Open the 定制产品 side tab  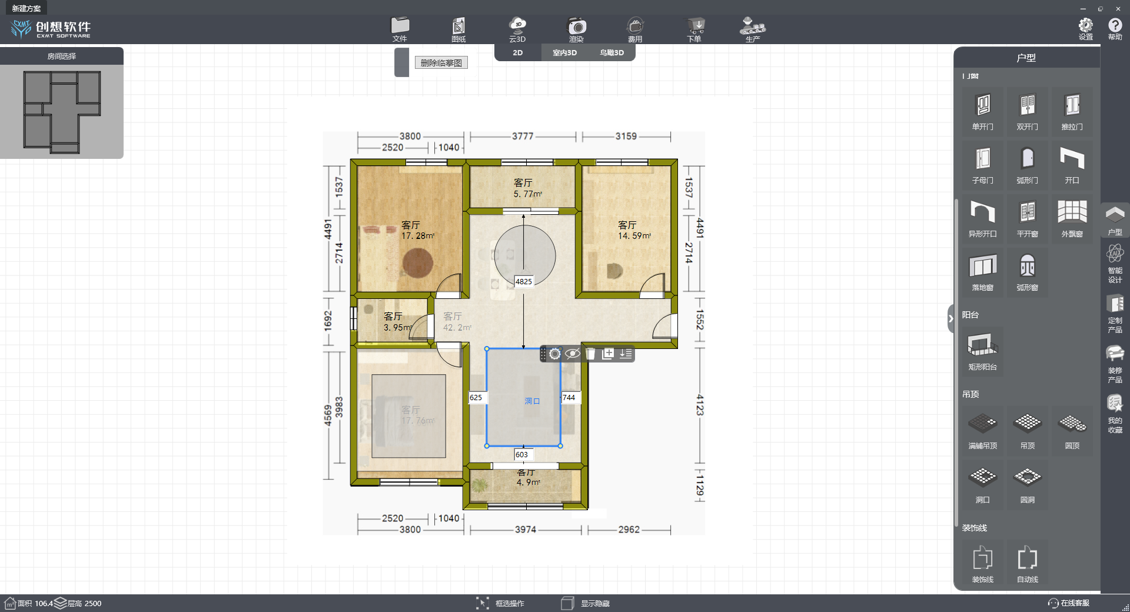1115,314
